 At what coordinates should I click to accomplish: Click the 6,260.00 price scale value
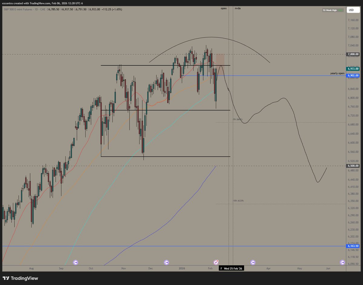coord(353,222)
